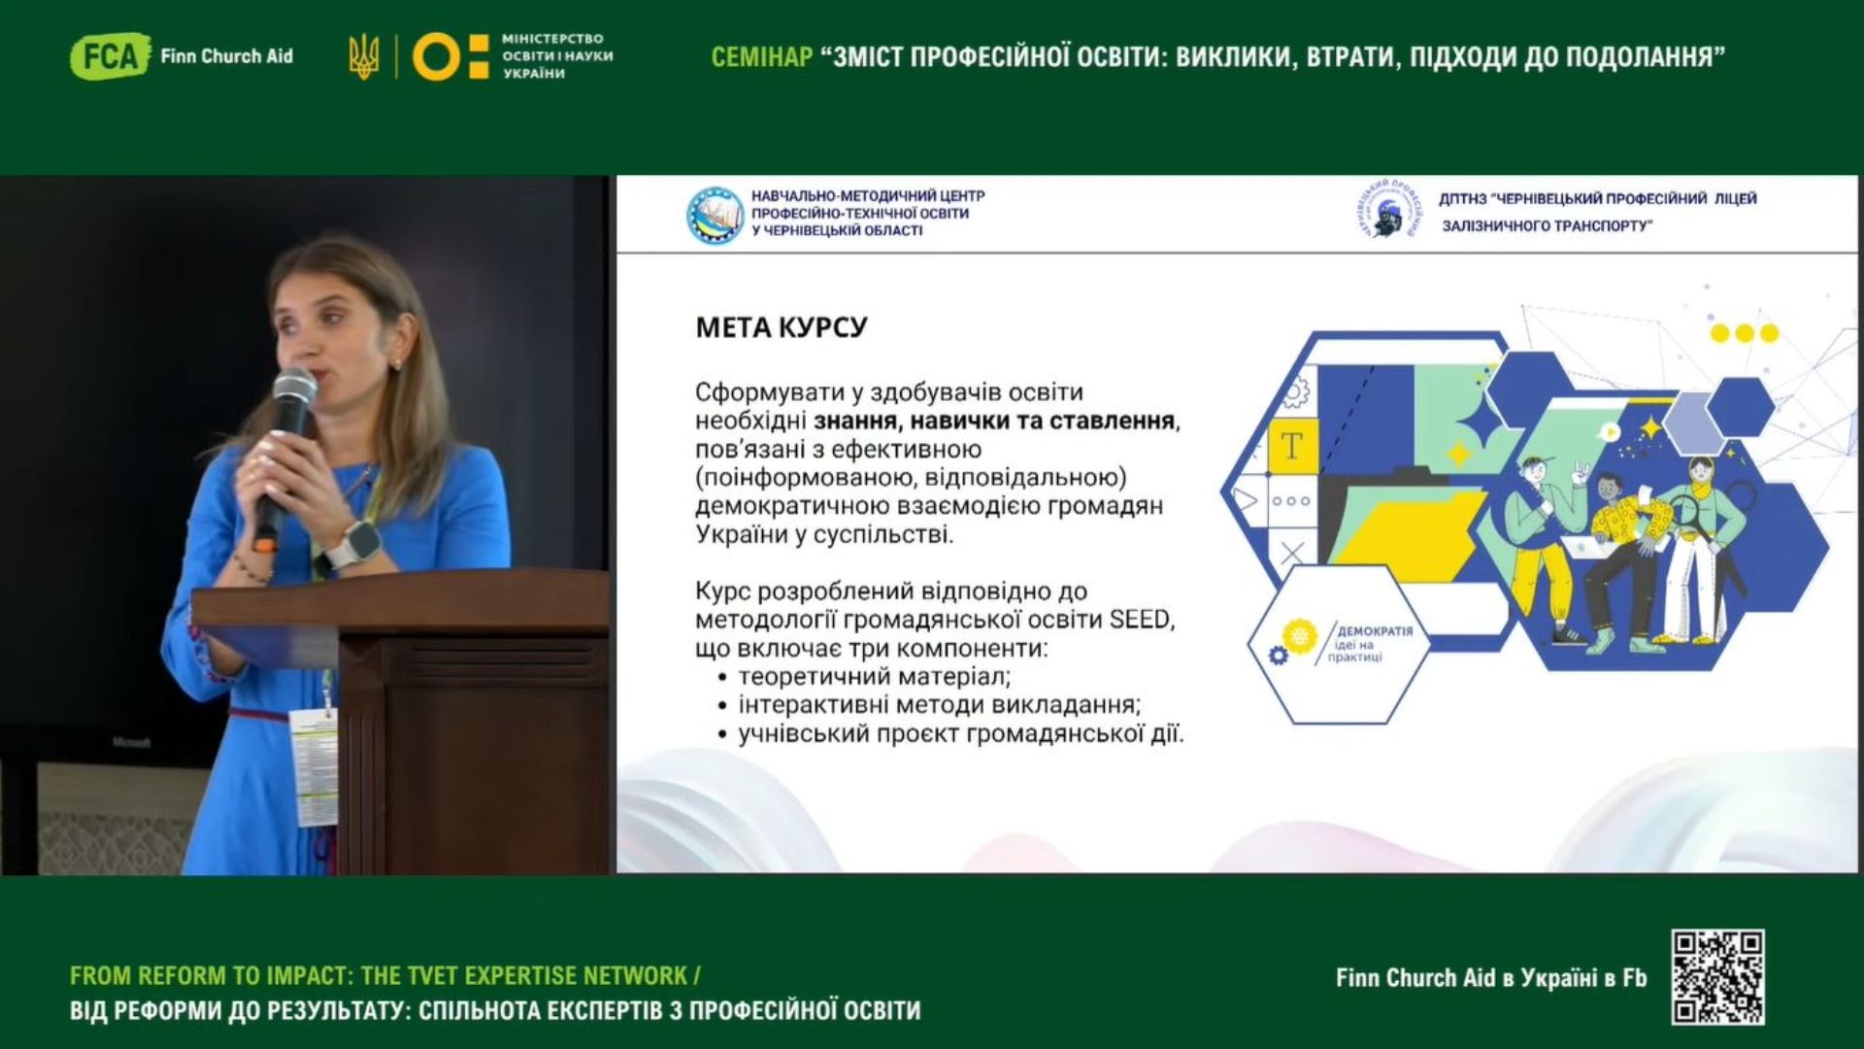Viewport: 1864px width, 1049px height.
Task: Click the 'Finn Church Aid в Україні в Fb' text
Action: [x=1490, y=978]
